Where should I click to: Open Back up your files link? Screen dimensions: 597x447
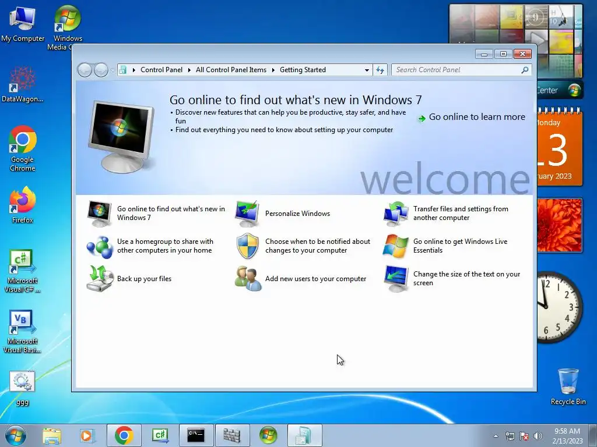pyautogui.click(x=144, y=279)
